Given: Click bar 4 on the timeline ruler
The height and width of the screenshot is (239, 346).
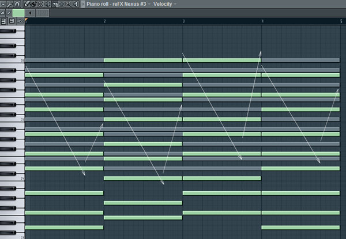Looking at the screenshot, I should click(x=262, y=21).
